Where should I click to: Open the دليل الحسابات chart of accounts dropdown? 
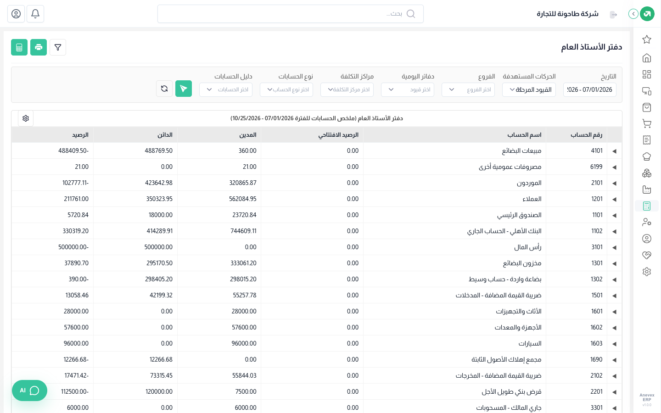coord(226,89)
